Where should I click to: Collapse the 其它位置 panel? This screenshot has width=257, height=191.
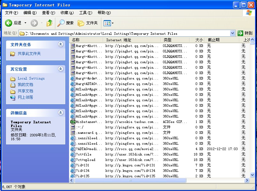point(61,69)
